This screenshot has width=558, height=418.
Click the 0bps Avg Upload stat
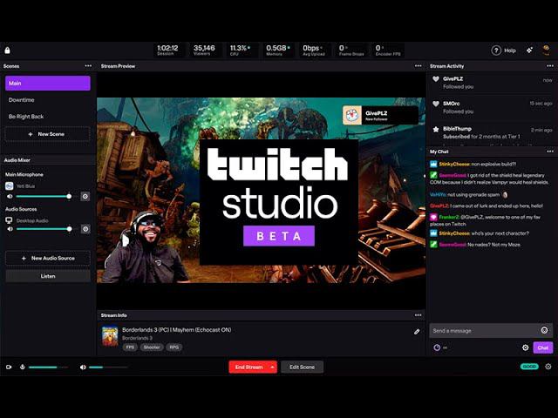point(314,51)
